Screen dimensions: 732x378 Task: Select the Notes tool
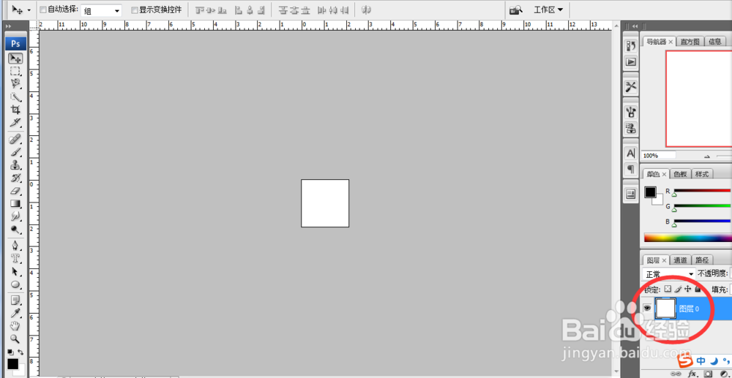tap(15, 300)
